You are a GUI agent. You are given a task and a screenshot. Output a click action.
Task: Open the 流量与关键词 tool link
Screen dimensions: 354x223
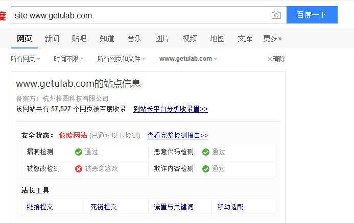174,207
